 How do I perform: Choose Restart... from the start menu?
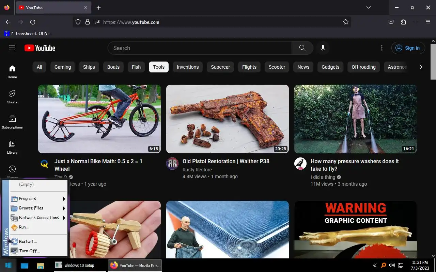pos(38,241)
